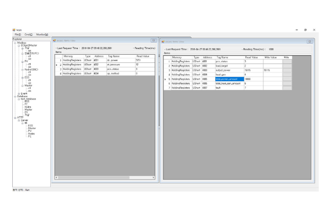Select the pcs_status cell in left window
331x220 pixels.
(x=121, y=69)
